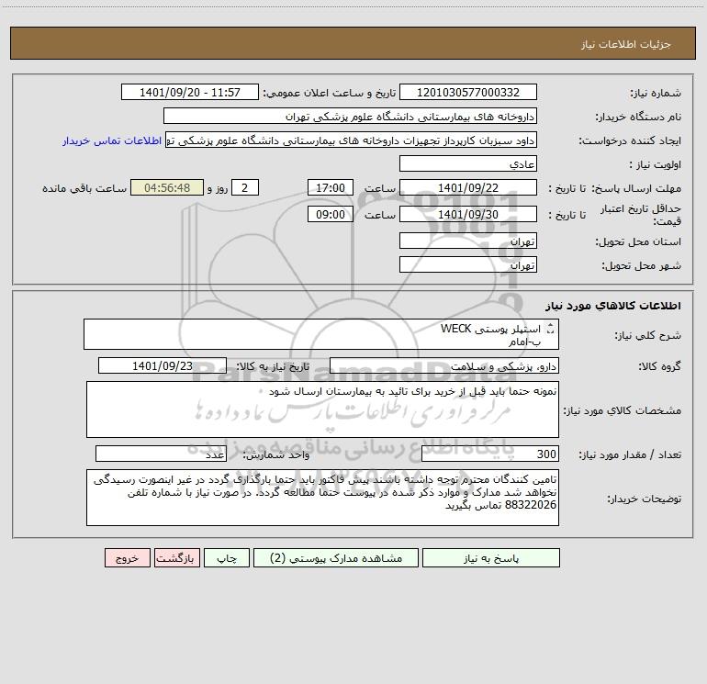Click the countdown timer 04:56:48

(x=167, y=187)
